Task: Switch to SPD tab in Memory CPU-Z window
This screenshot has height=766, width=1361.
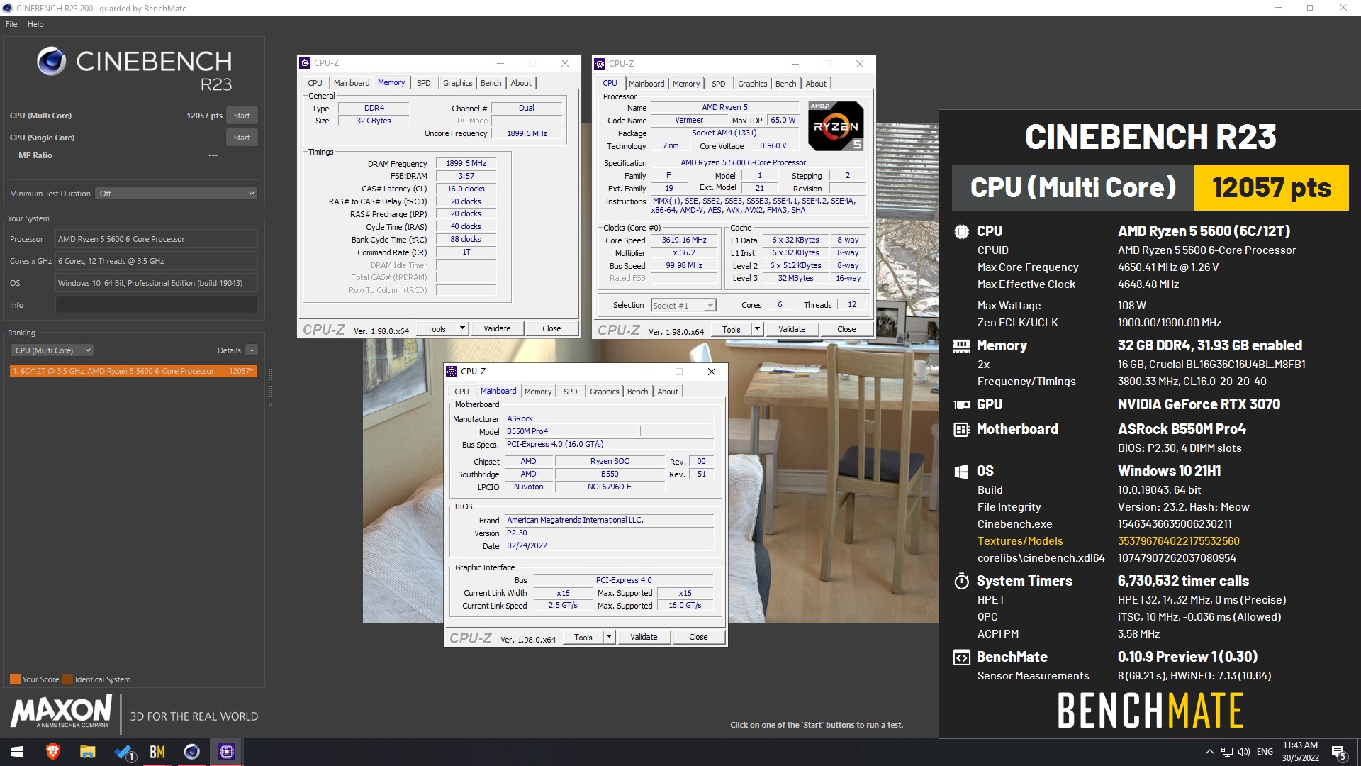Action: pos(423,83)
